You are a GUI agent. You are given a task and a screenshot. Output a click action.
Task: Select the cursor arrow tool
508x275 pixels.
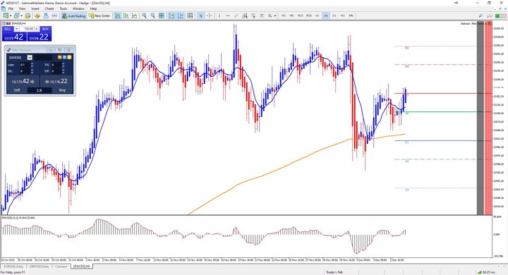(201, 16)
